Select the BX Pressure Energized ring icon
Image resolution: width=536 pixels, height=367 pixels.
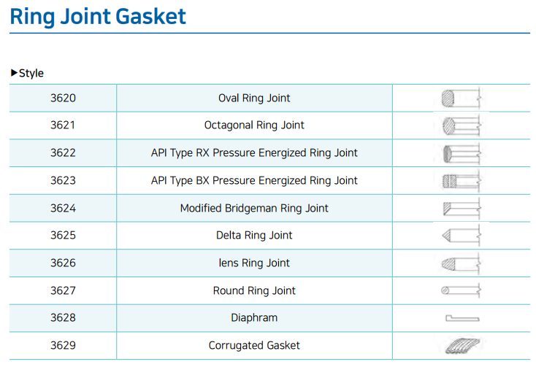[x=462, y=180]
